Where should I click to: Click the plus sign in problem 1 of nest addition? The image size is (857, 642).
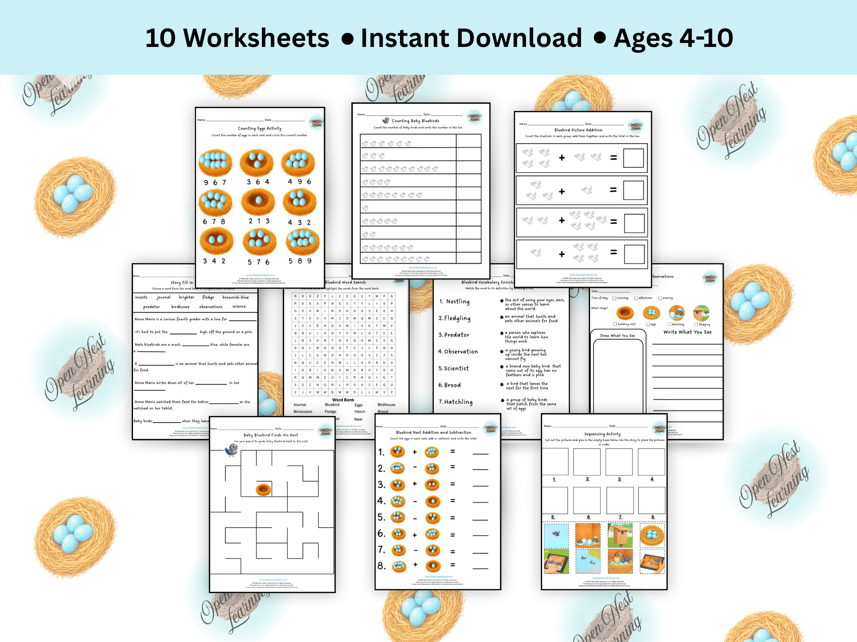click(x=414, y=452)
